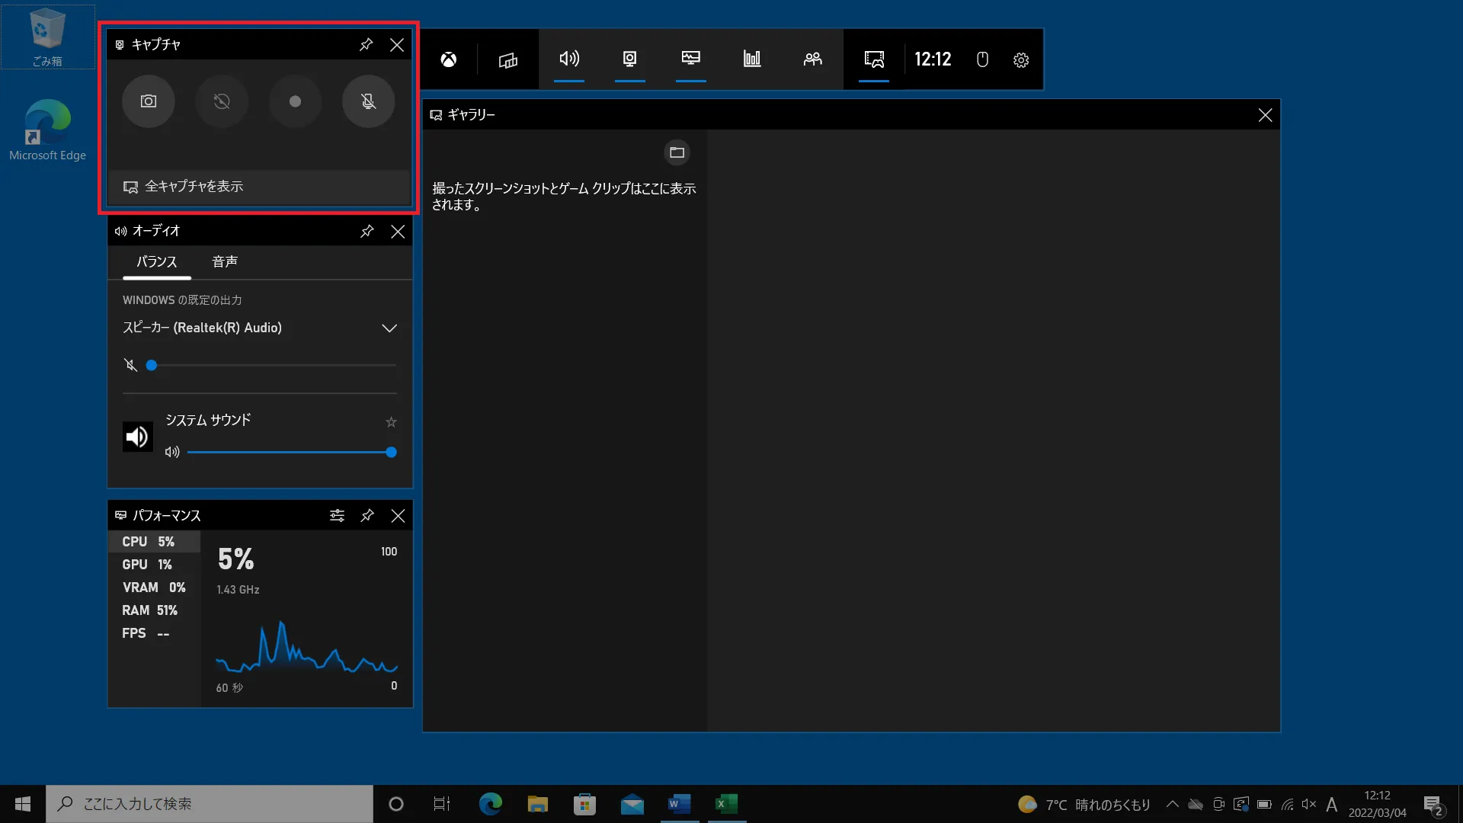The image size is (1463, 823).
Task: Launch Edge from the taskbar
Action: (x=490, y=804)
